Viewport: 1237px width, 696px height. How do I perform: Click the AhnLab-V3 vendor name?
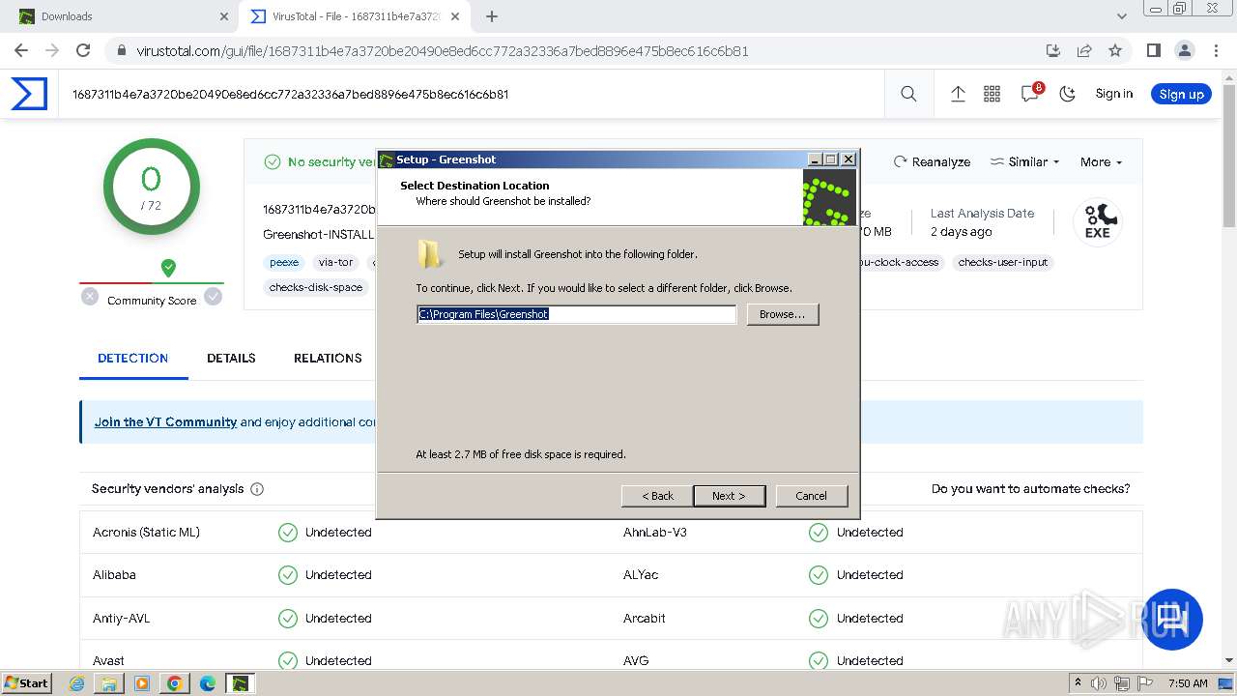click(x=655, y=532)
